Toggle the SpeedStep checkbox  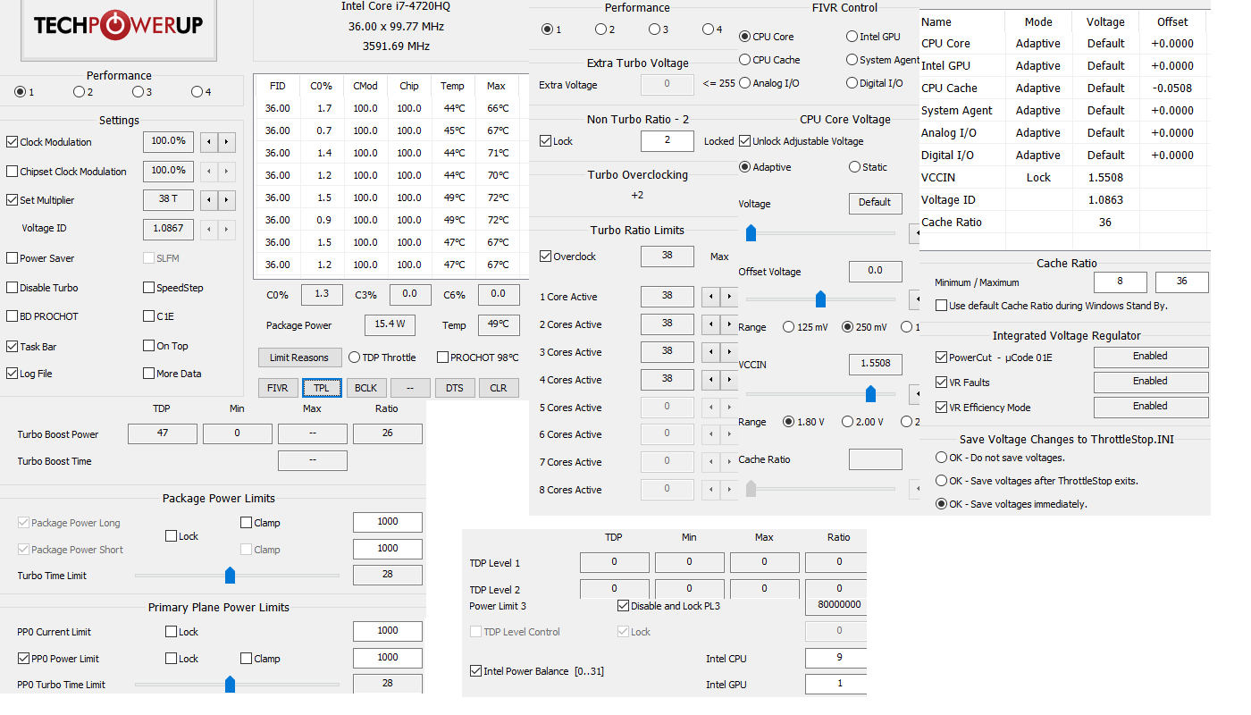149,288
